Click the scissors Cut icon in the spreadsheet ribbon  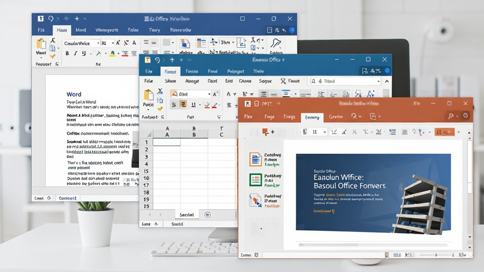pyautogui.click(x=160, y=91)
